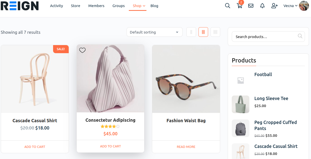Screen dimensions: 311x159
Task: Expand the Shop menu dropdown
Action: pyautogui.click(x=144, y=6)
